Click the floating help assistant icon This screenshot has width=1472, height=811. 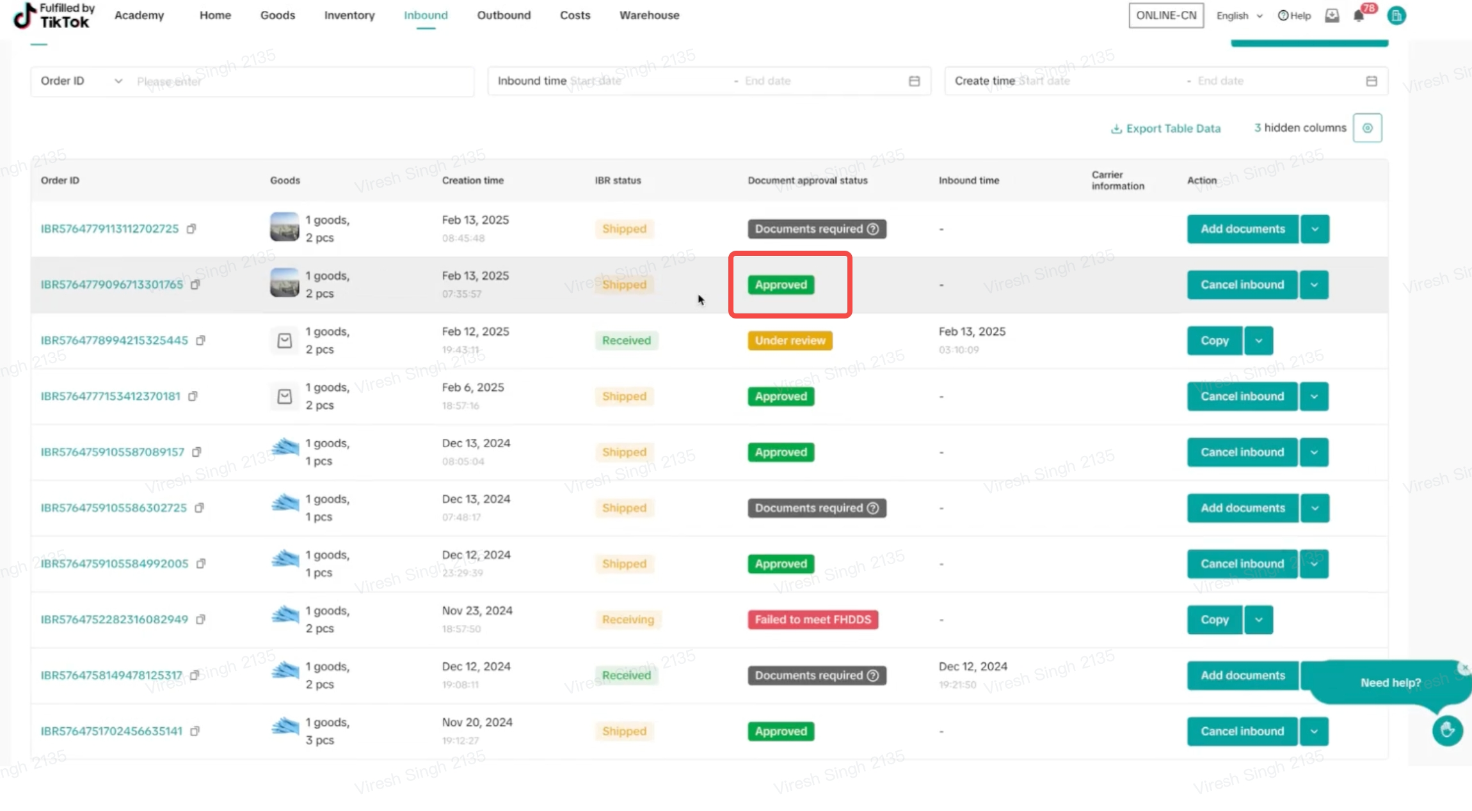[x=1447, y=730]
